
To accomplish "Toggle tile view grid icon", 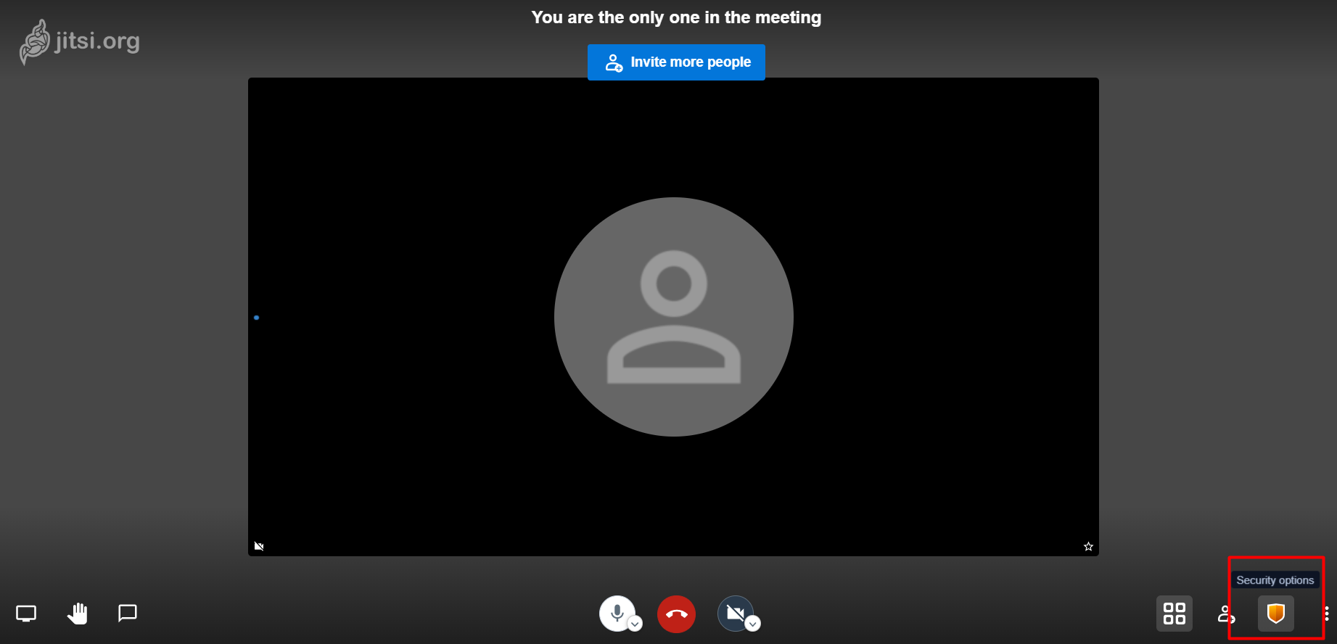I will click(1174, 614).
